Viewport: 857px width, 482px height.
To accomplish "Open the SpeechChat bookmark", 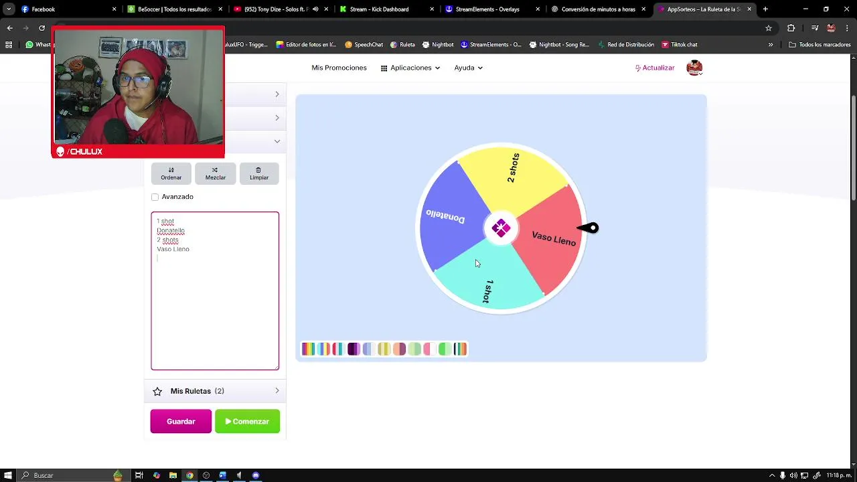I will (x=364, y=45).
